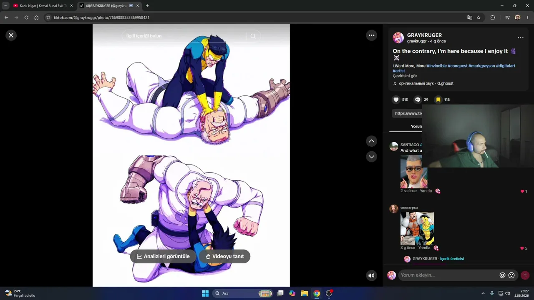Send the comment with the arrow button

click(525, 275)
